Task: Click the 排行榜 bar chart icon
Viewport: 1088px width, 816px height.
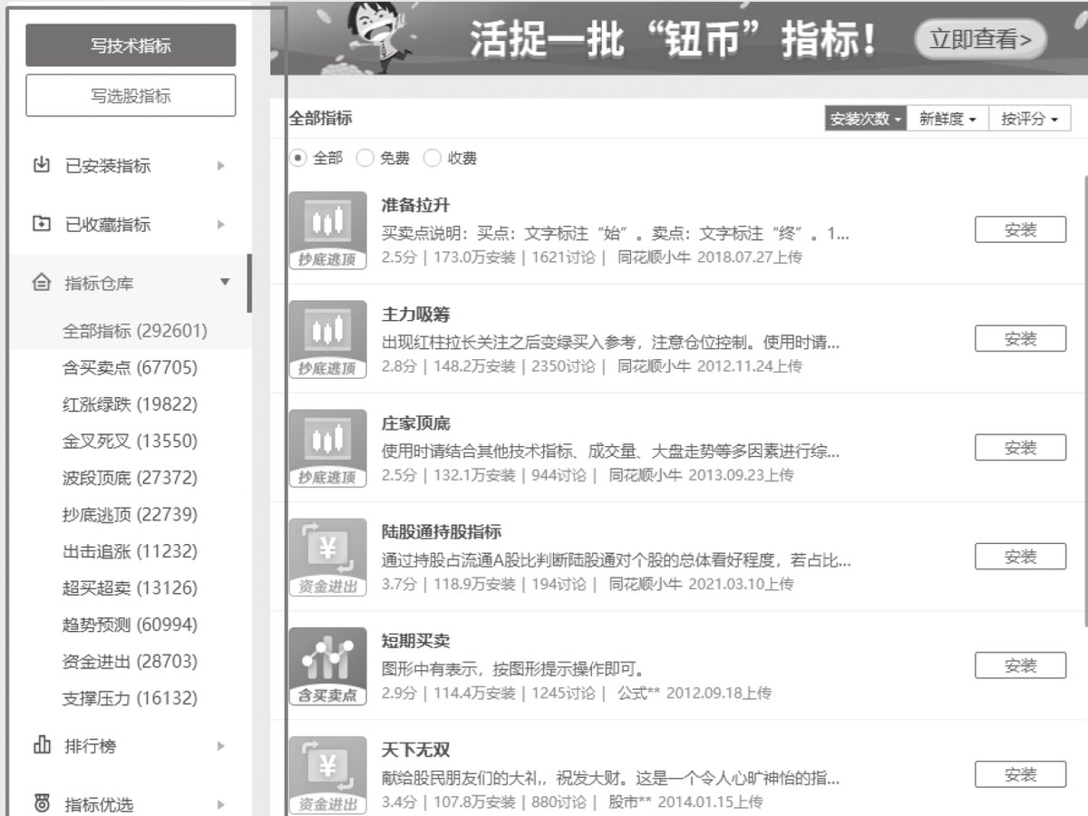Action: click(41, 745)
